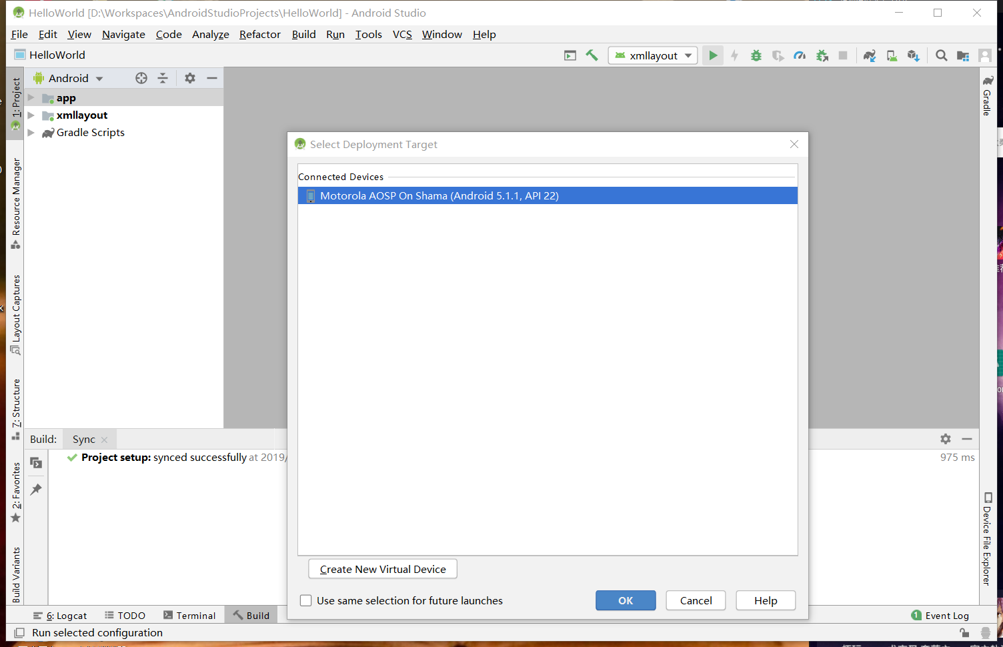Open the xmllayout run configuration dropdown
Screen dimensions: 1003x647
[653, 55]
